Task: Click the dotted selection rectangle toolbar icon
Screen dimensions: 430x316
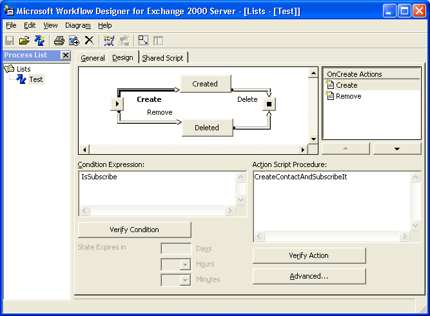Action: pos(143,41)
